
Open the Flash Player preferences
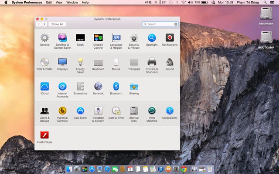(44, 137)
